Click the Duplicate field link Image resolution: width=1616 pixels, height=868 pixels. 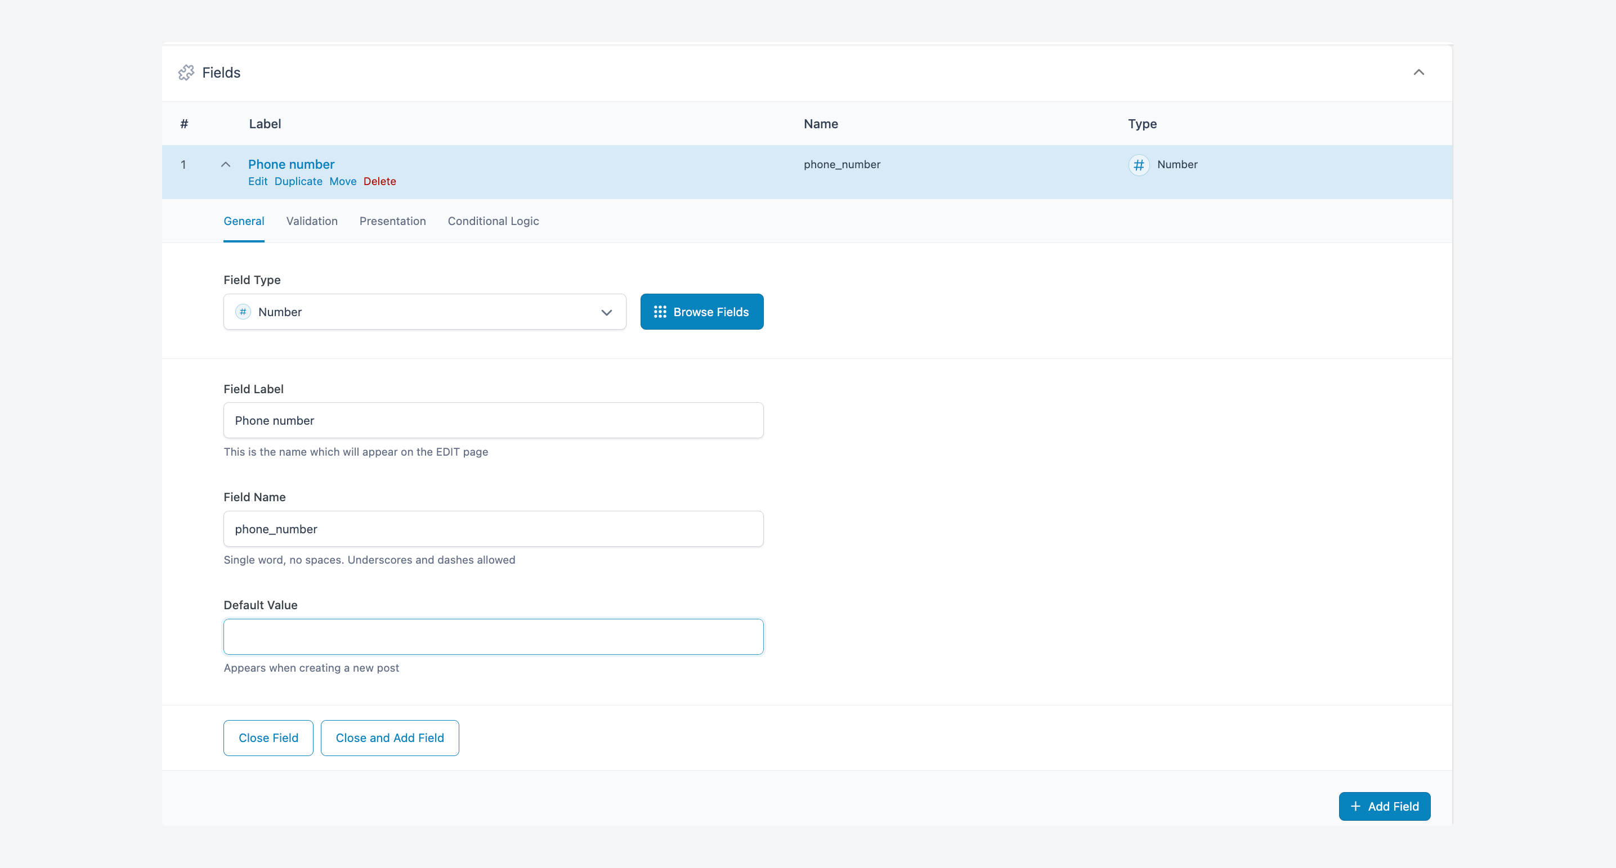(x=298, y=181)
